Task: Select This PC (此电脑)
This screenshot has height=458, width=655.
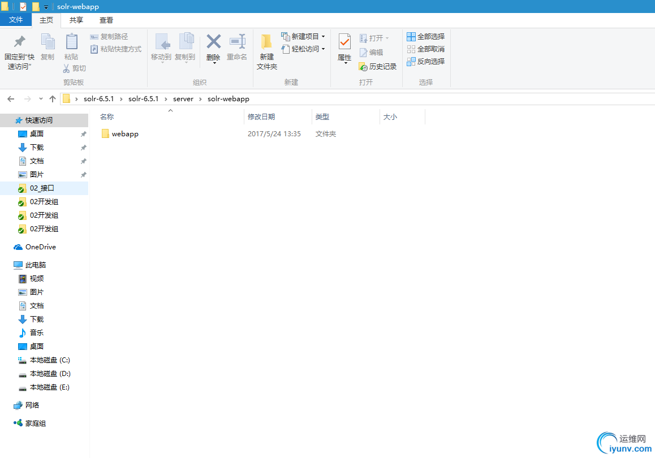Action: pos(30,265)
